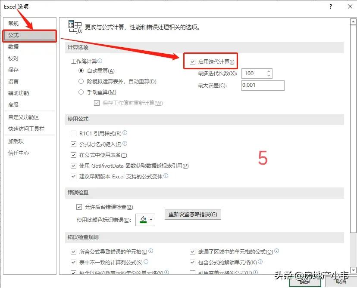Select 除模拟运算表外，自动重算 option
357x288 pixels.
(x=81, y=81)
